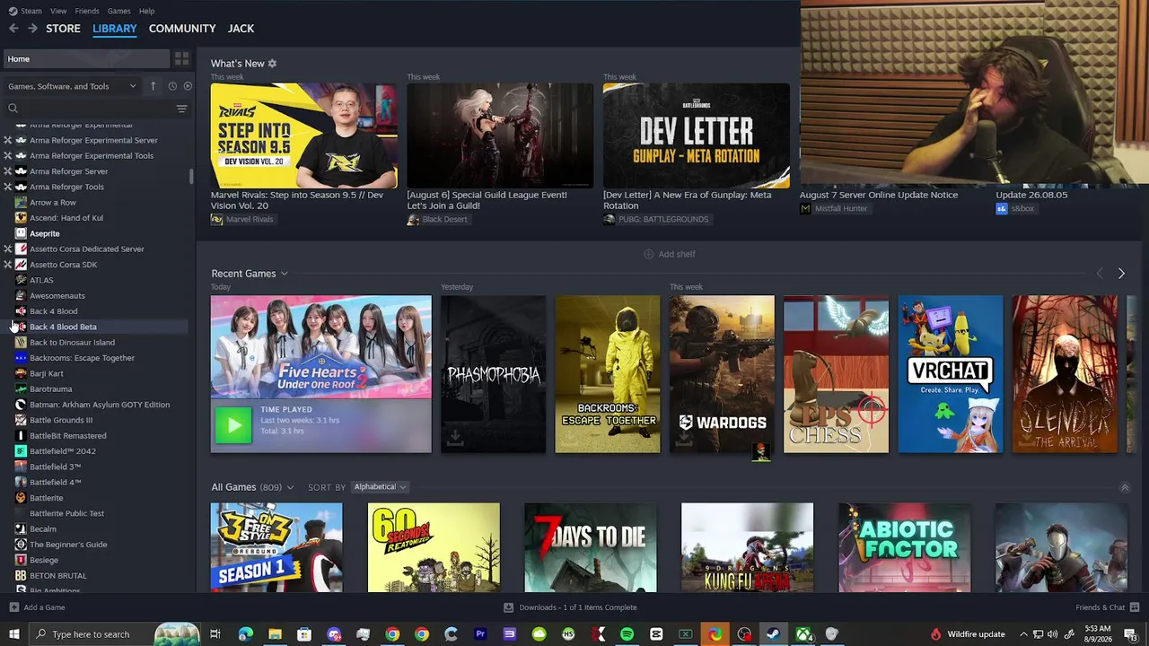Click the Windows Start button

pyautogui.click(x=13, y=634)
